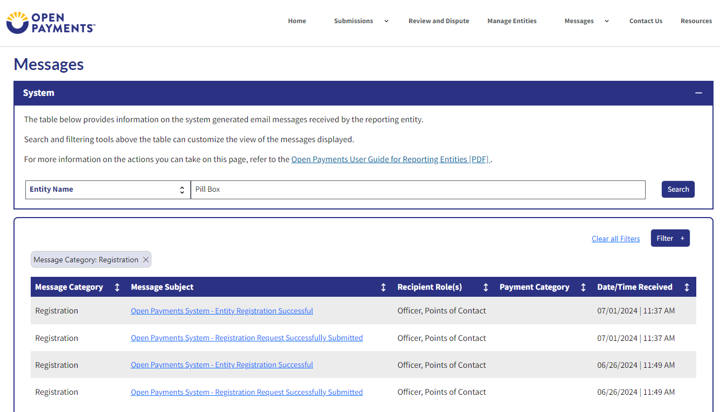Image resolution: width=720 pixels, height=412 pixels.
Task: Expand the Filter options button
Action: click(x=670, y=238)
